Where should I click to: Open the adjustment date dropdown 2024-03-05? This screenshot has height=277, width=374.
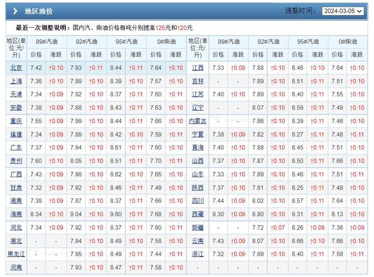[x=343, y=11]
